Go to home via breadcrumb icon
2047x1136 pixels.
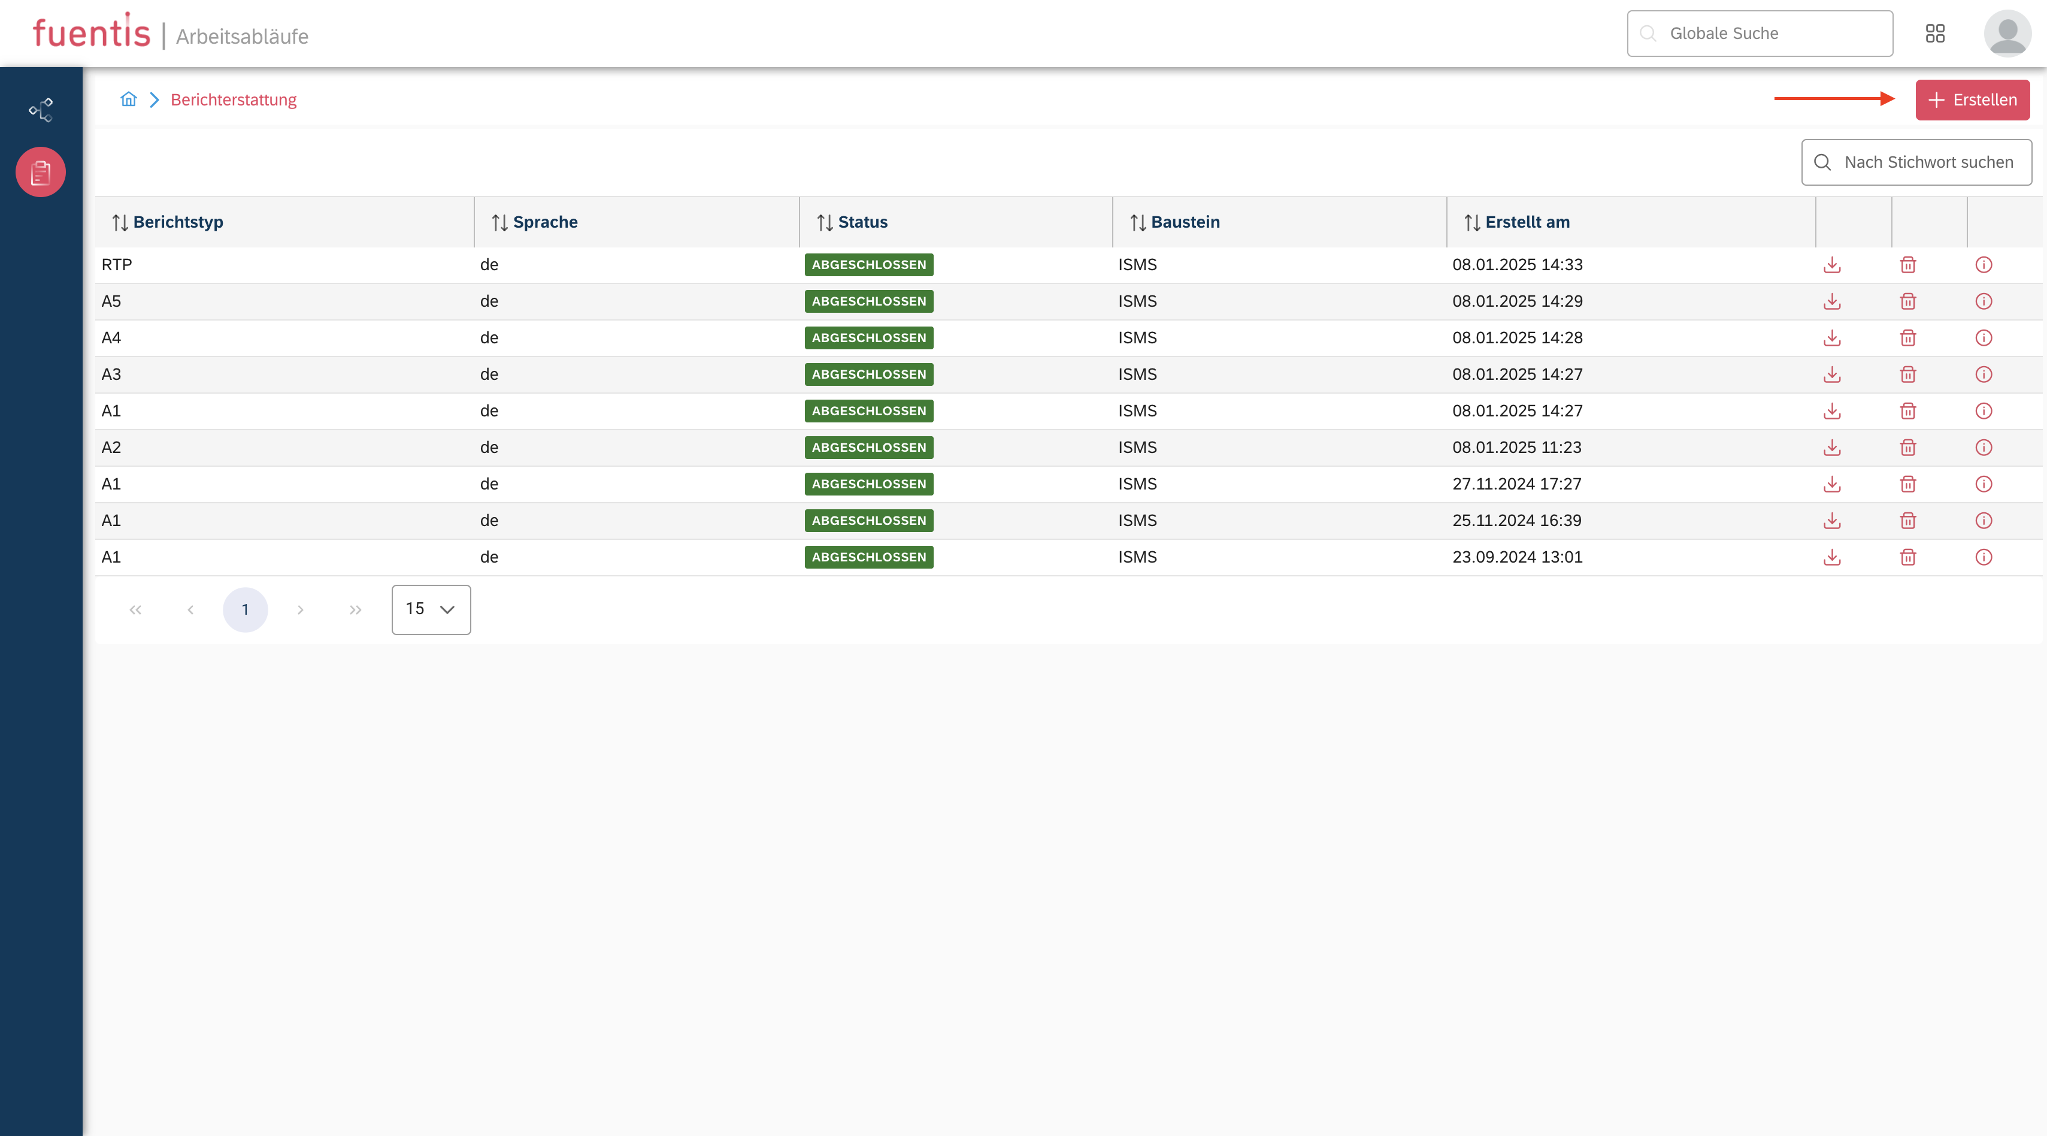pos(128,99)
